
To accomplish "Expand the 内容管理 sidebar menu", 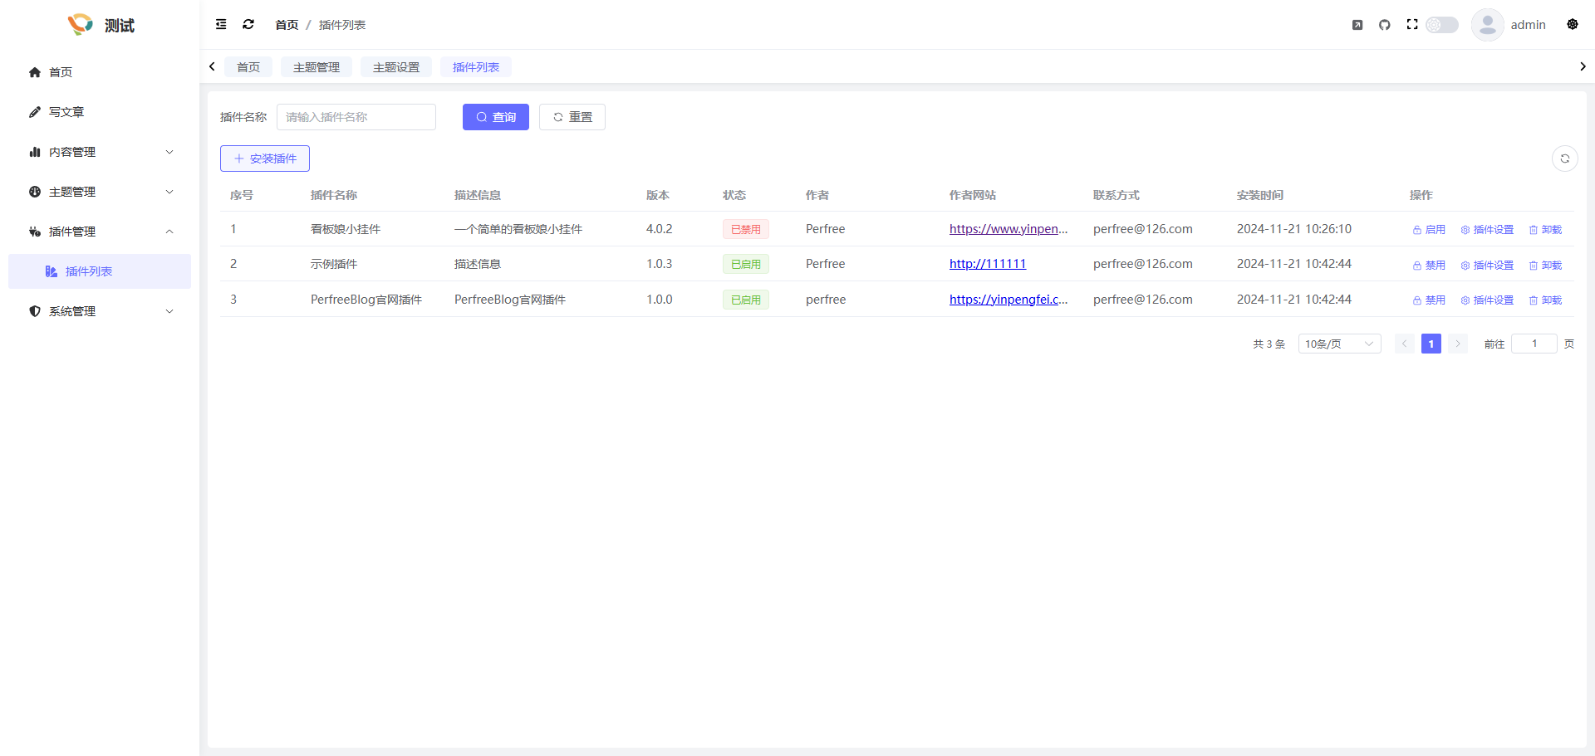I will [100, 152].
